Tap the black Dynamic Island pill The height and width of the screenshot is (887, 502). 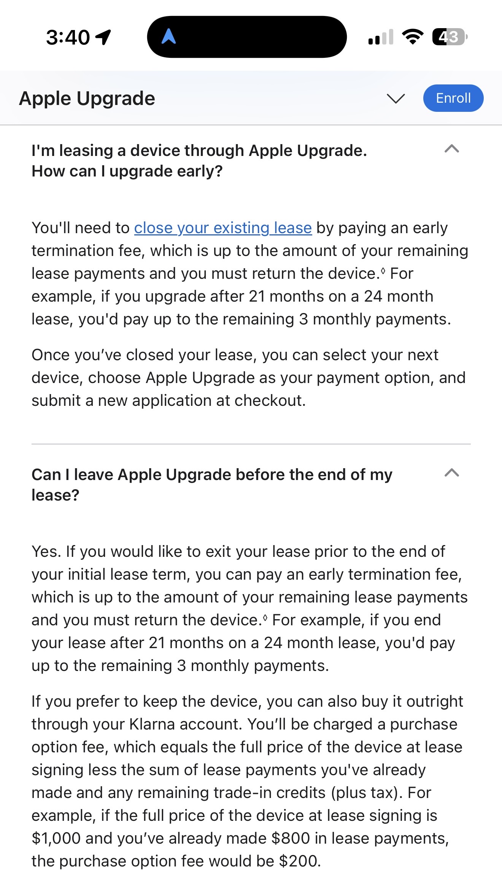click(247, 37)
